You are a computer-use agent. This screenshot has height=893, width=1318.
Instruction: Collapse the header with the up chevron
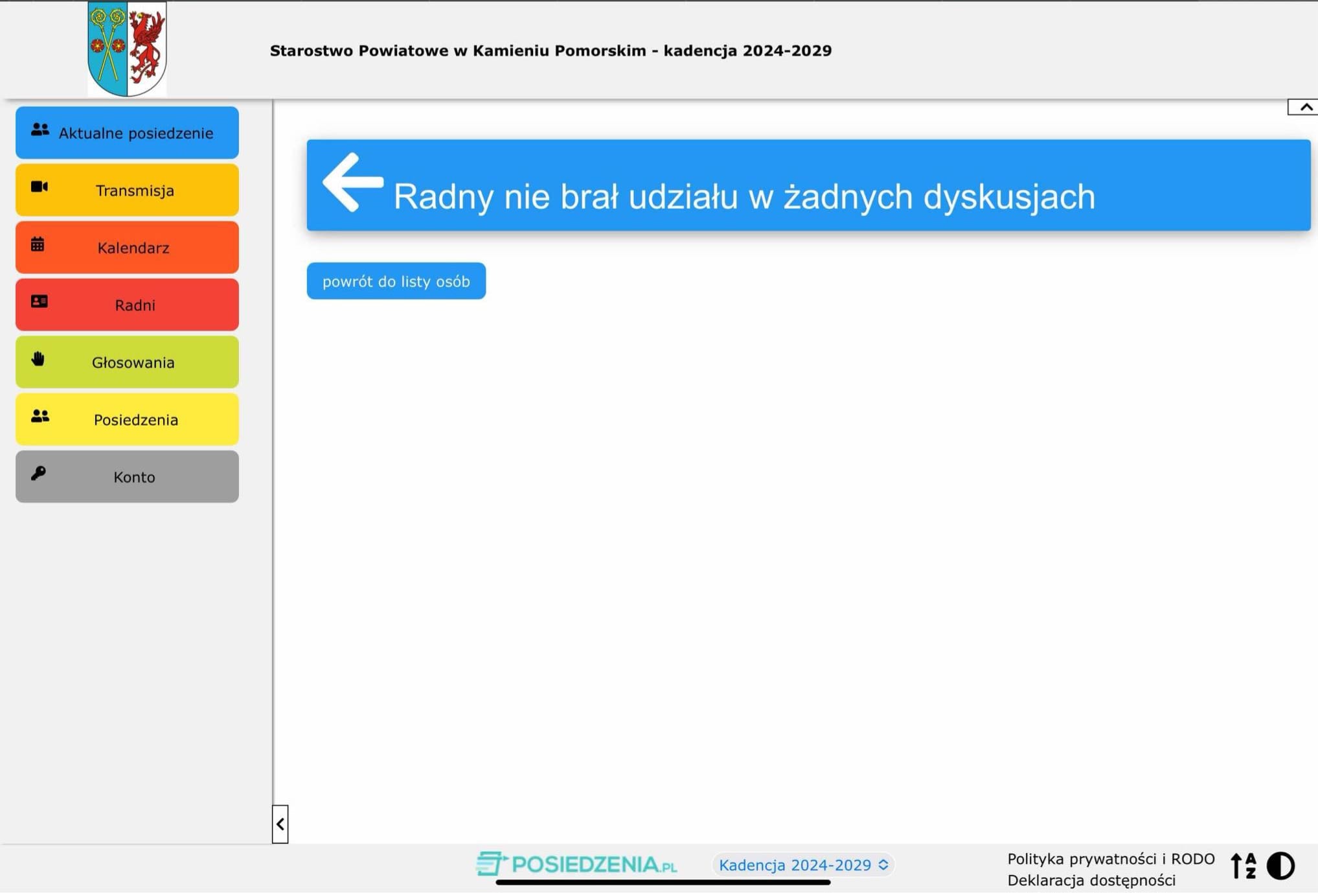click(1305, 107)
